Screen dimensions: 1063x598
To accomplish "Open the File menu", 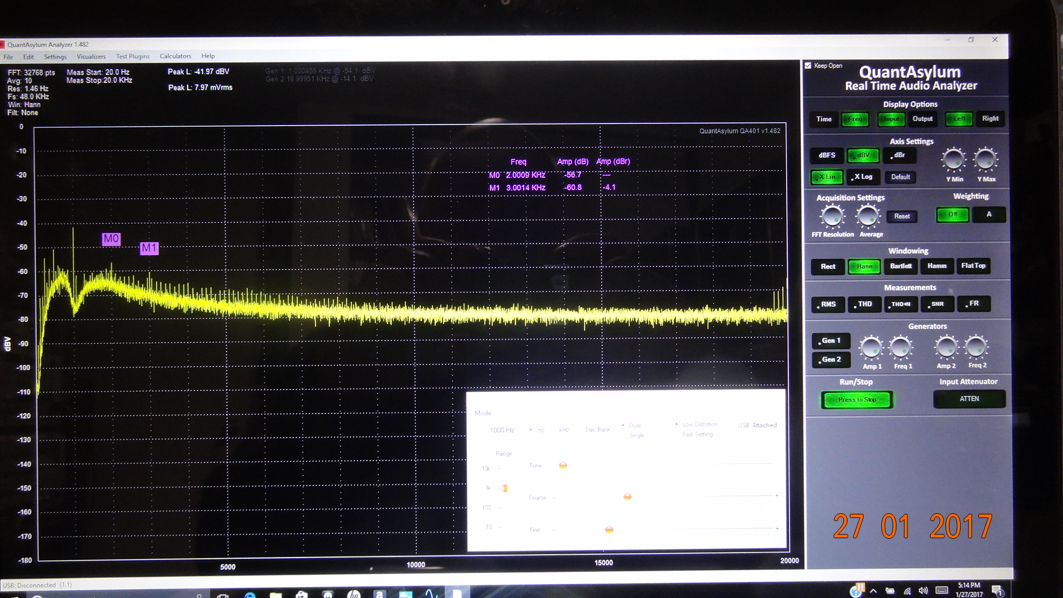I will pos(8,57).
